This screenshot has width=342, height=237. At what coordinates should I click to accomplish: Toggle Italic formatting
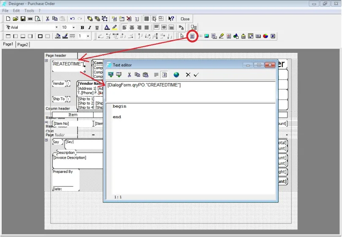pos(90,27)
